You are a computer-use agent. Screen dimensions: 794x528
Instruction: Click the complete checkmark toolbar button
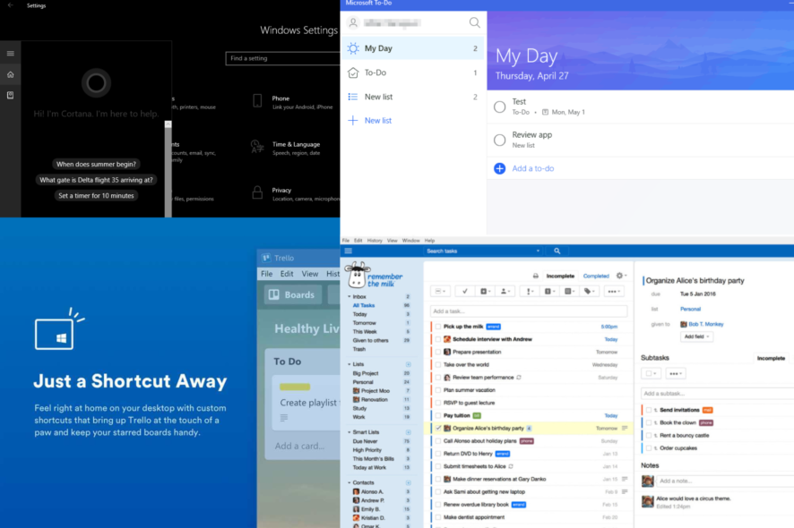(x=464, y=292)
